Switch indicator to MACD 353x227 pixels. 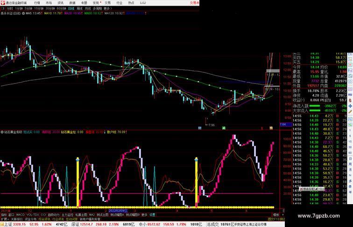click(20, 215)
